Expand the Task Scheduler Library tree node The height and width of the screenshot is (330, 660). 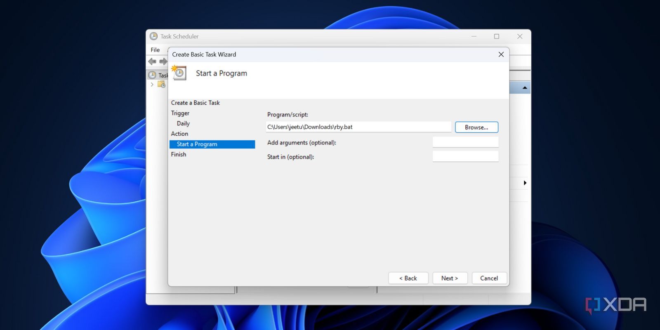[152, 85]
